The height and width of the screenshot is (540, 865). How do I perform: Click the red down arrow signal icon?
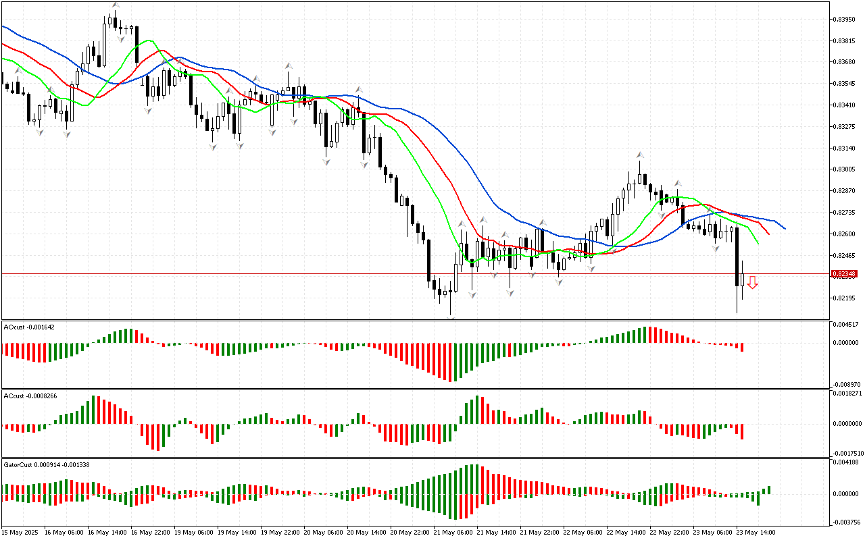pyautogui.click(x=752, y=283)
